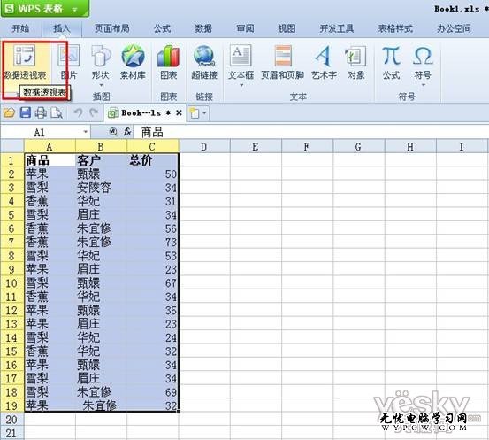This screenshot has width=489, height=440.
Task: Select cell 朱宜修 in row 19
Action: click(101, 405)
